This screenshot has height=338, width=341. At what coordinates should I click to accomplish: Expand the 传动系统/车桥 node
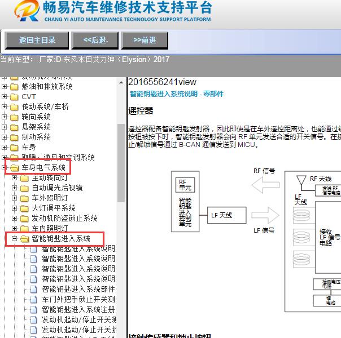(4, 106)
